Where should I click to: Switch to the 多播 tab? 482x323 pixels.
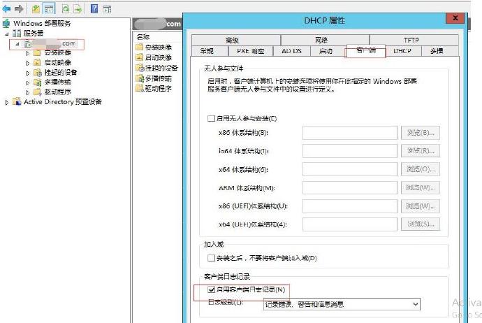(439, 51)
